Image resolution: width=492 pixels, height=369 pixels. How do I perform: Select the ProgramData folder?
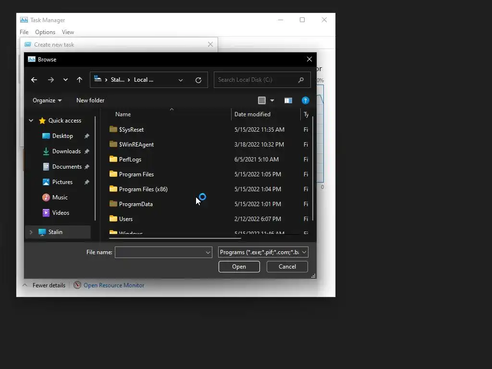pyautogui.click(x=135, y=204)
